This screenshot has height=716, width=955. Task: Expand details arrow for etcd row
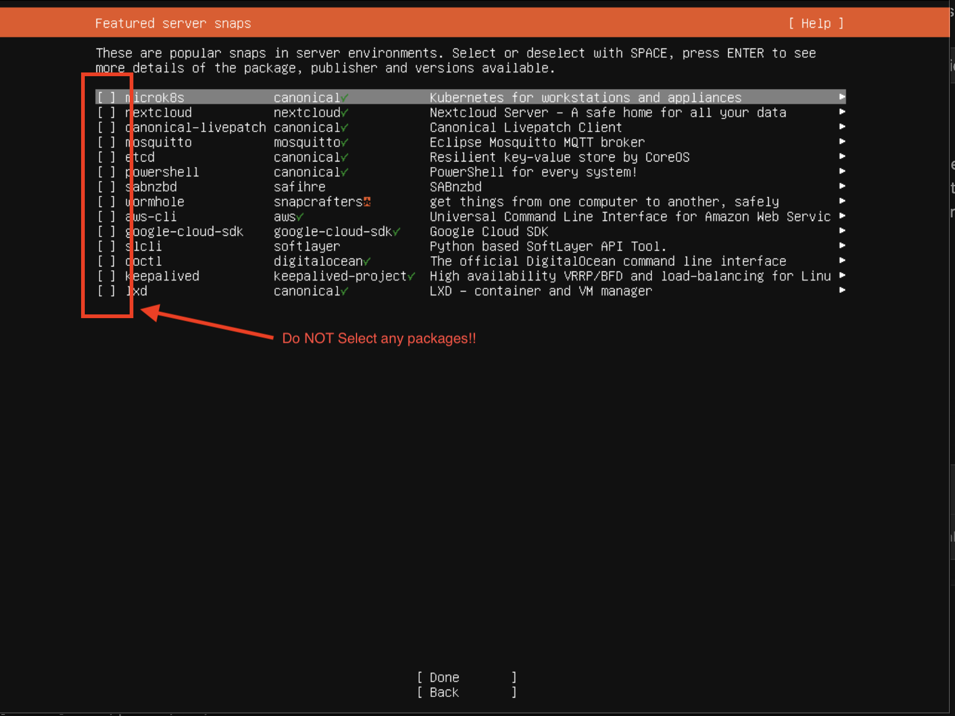point(842,157)
